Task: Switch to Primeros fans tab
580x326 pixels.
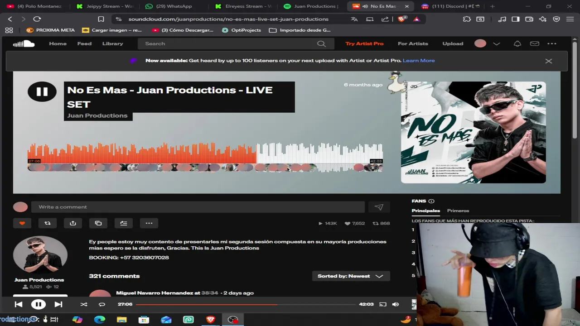Action: coord(458,211)
